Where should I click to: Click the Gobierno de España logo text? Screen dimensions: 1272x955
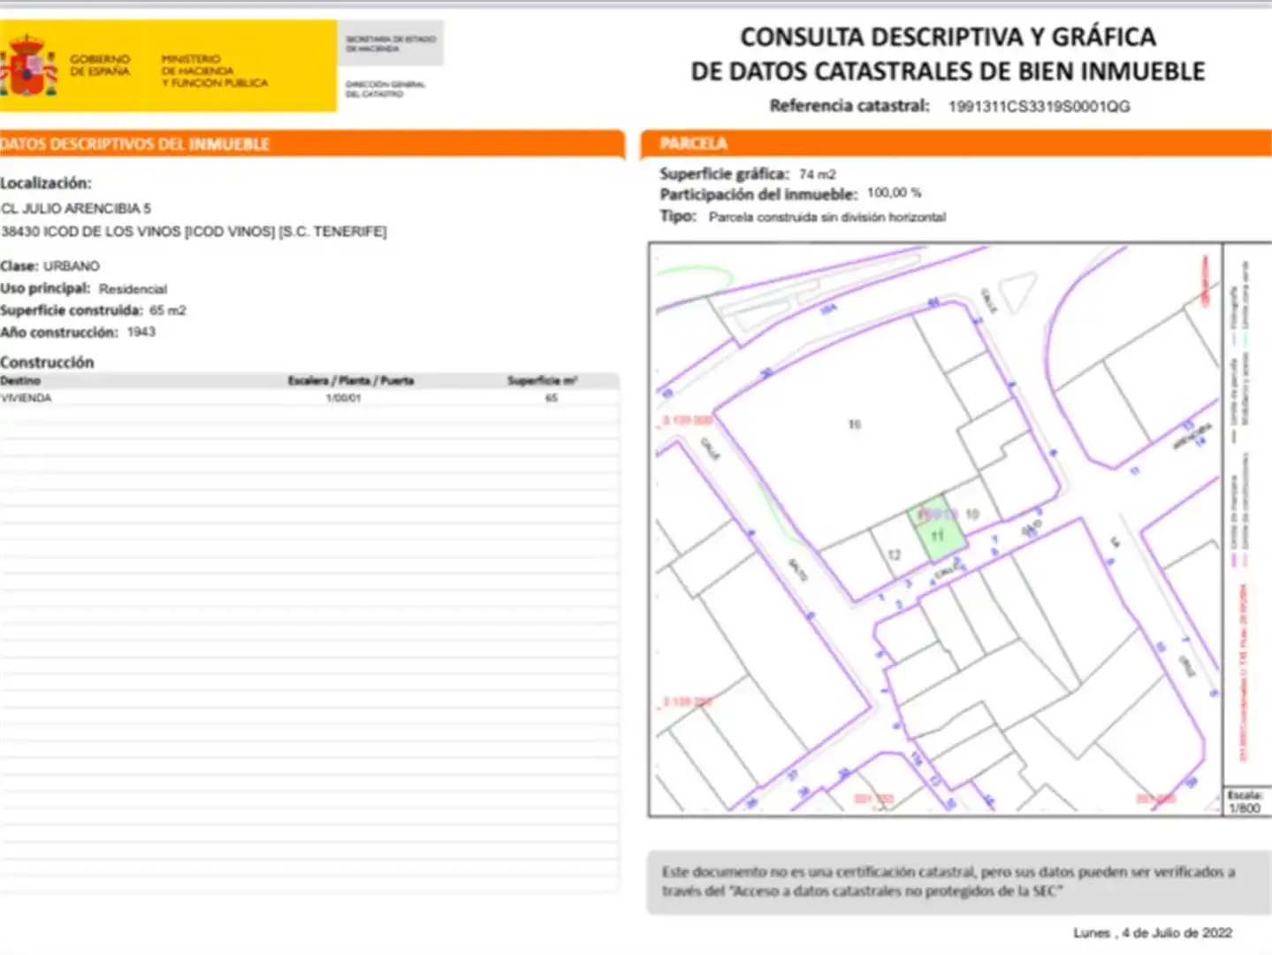click(100, 65)
